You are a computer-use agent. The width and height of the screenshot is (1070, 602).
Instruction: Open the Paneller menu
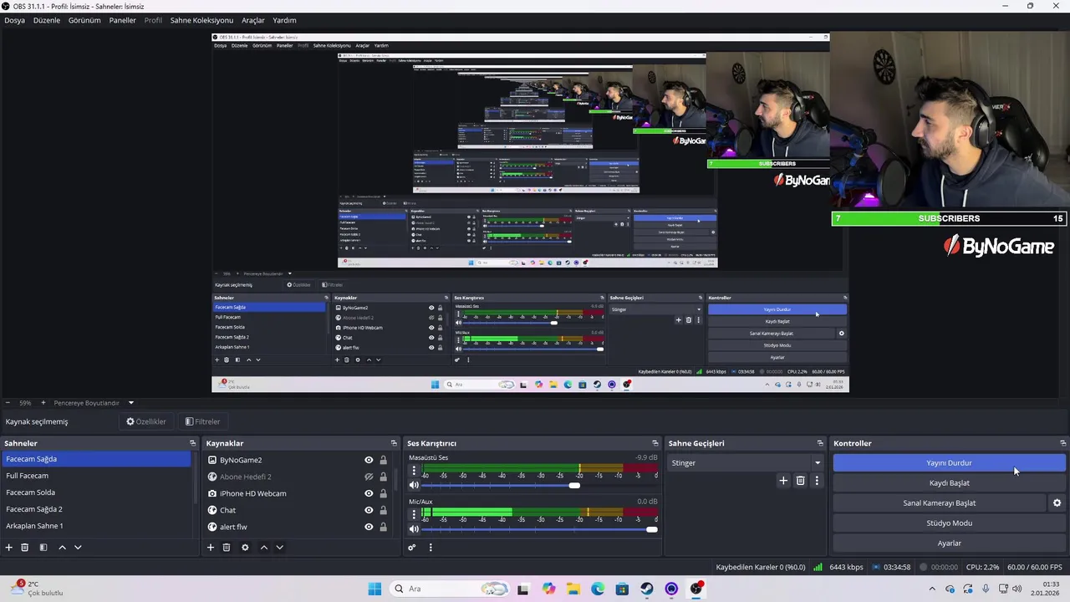(x=122, y=20)
